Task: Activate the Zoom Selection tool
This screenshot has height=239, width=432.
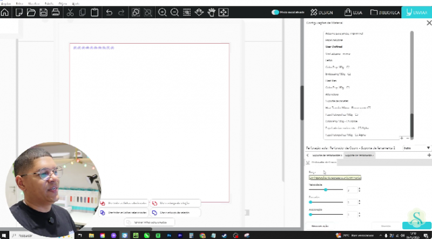Action: point(187,12)
